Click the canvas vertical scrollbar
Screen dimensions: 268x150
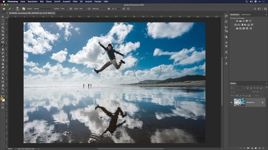pos(222,81)
